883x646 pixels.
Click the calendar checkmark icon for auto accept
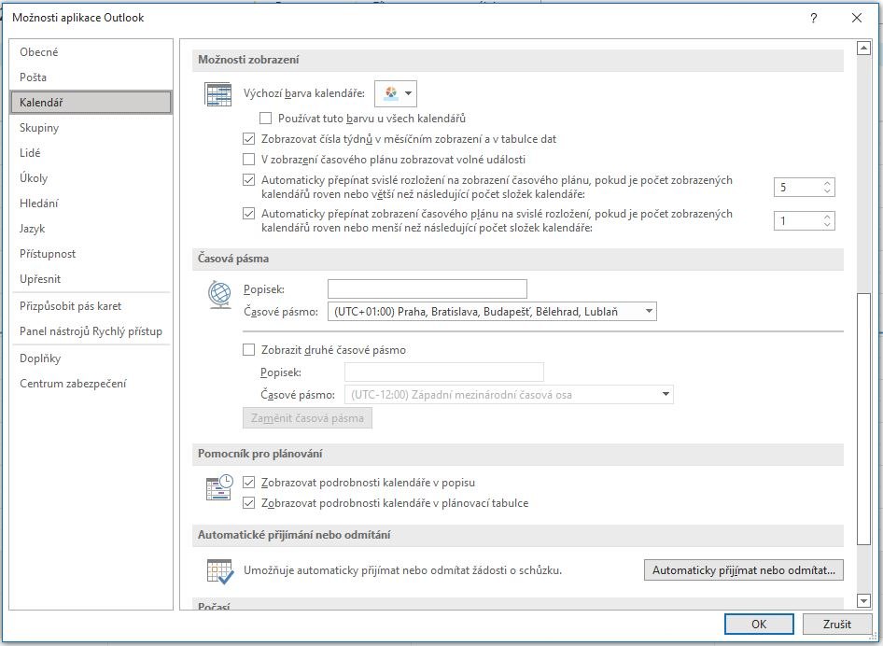point(219,571)
